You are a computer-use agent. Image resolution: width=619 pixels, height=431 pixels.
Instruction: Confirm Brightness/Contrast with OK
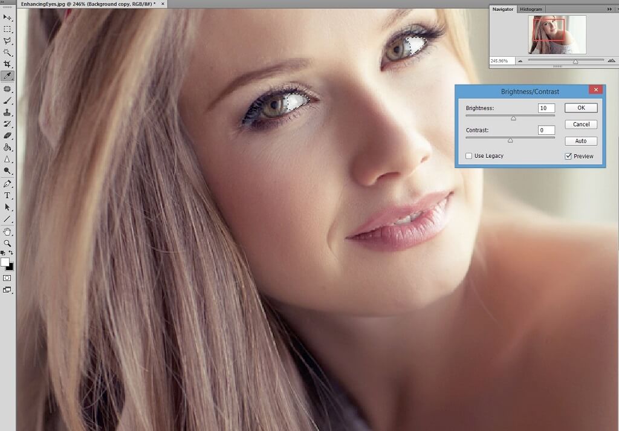click(x=581, y=108)
